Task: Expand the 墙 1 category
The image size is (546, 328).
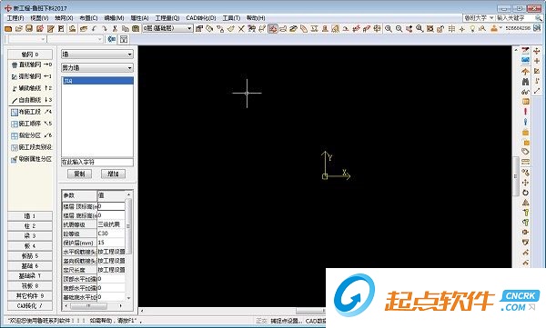Action: [30, 216]
